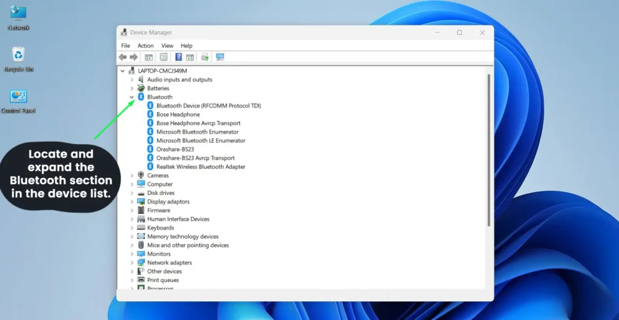This screenshot has height=320, width=619.
Task: Expand the Audio inputs and outputs chevron
Action: click(132, 80)
